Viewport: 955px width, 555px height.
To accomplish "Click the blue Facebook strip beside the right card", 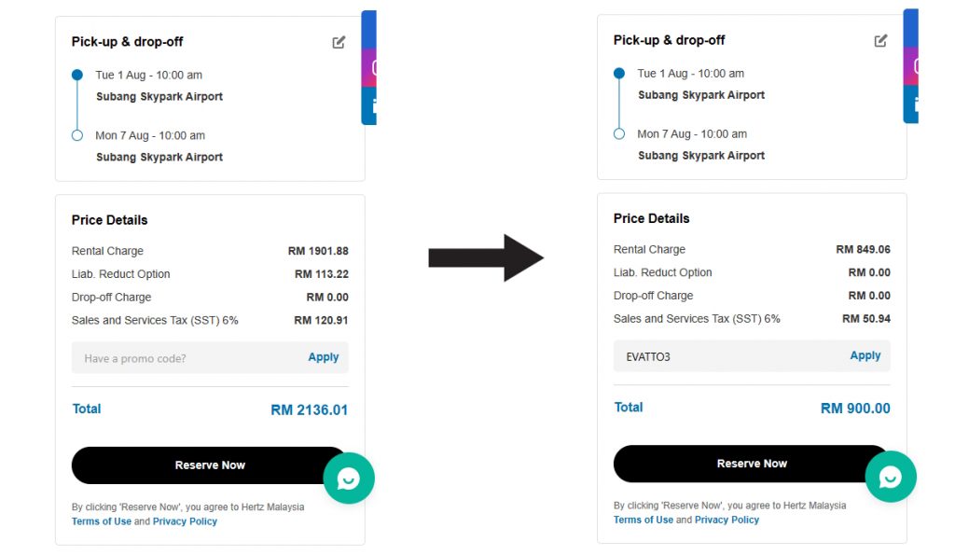I will coord(911,27).
